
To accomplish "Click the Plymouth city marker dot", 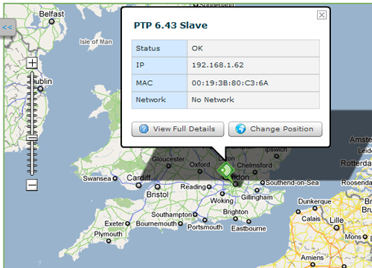I will 109,241.
